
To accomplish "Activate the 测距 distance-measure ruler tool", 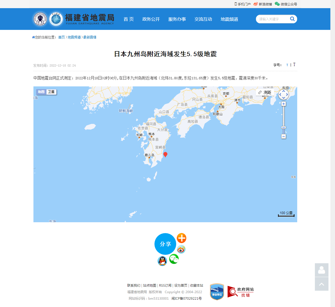I will 265,92.
